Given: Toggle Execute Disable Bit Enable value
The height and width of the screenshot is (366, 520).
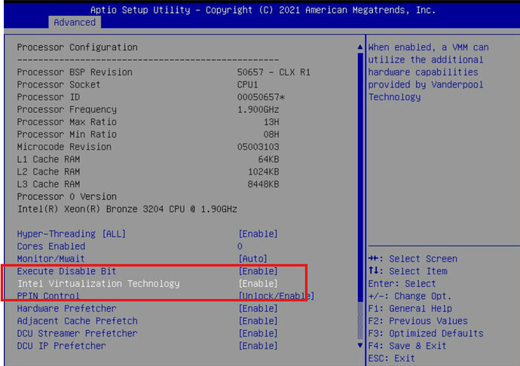Looking at the screenshot, I should point(258,271).
